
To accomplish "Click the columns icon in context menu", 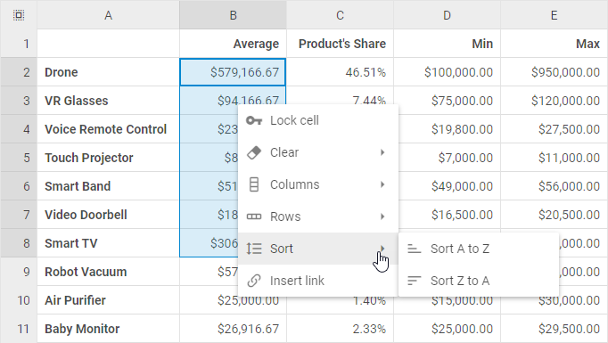I will coord(254,184).
